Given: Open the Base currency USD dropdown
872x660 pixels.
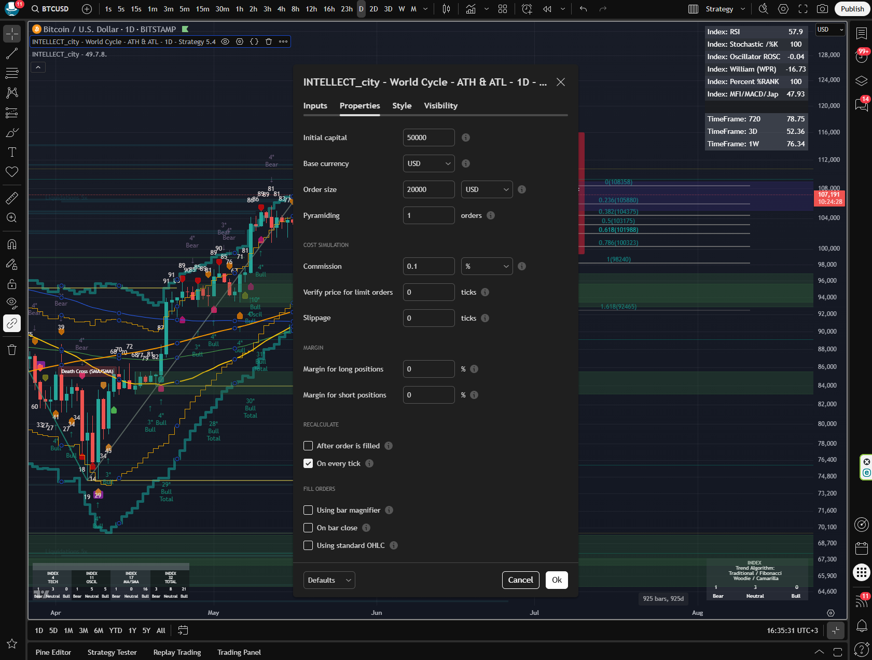Looking at the screenshot, I should (428, 163).
